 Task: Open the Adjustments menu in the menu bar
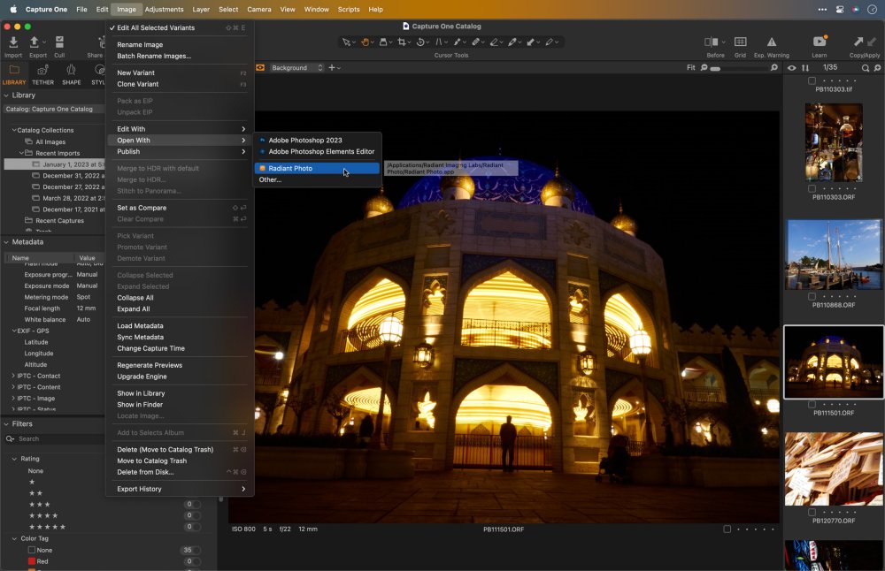(164, 9)
